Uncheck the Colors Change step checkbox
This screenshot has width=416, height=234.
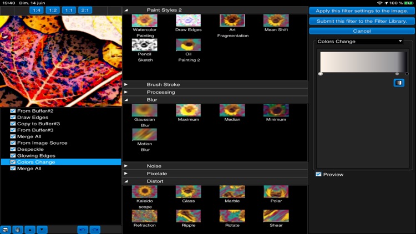(x=13, y=162)
